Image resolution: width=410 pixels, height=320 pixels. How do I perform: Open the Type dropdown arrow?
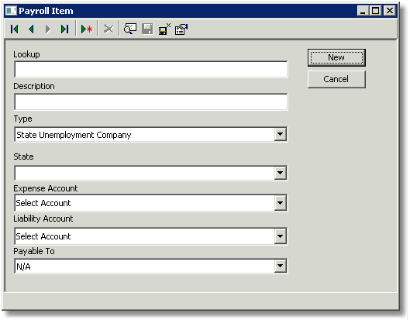(x=281, y=134)
